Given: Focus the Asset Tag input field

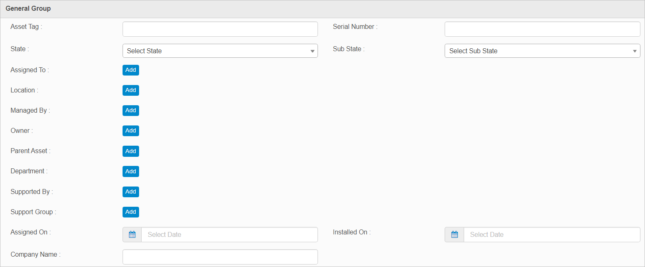Looking at the screenshot, I should (x=220, y=29).
